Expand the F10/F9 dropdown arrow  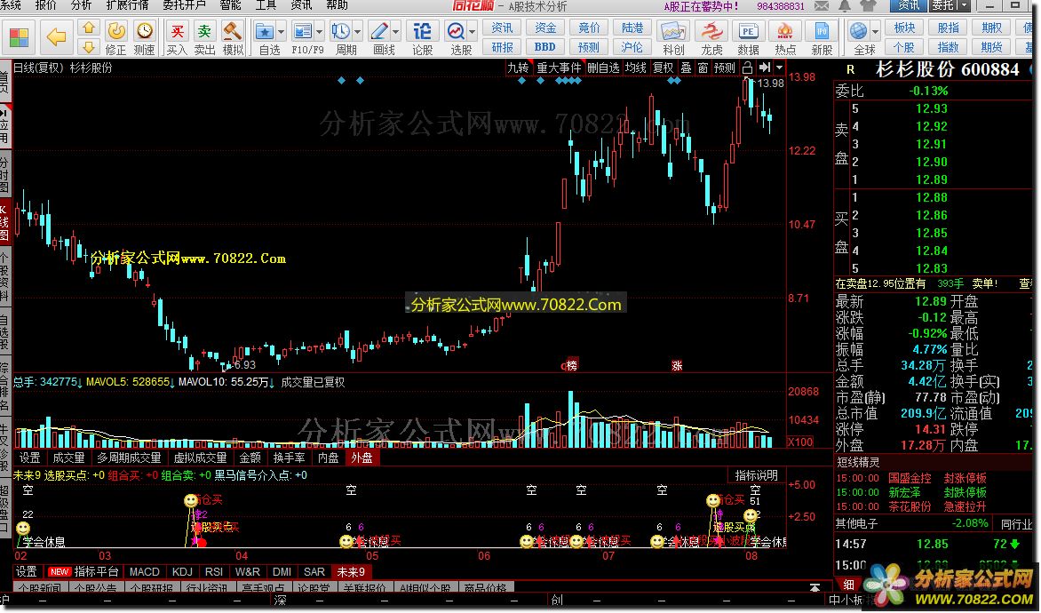(x=320, y=31)
